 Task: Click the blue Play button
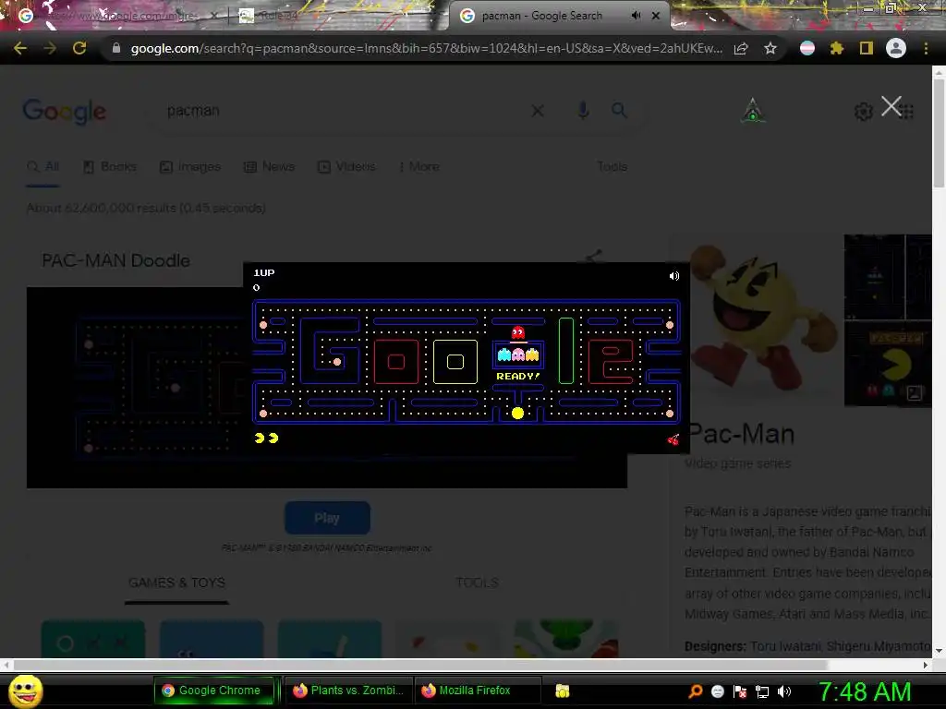click(x=327, y=518)
